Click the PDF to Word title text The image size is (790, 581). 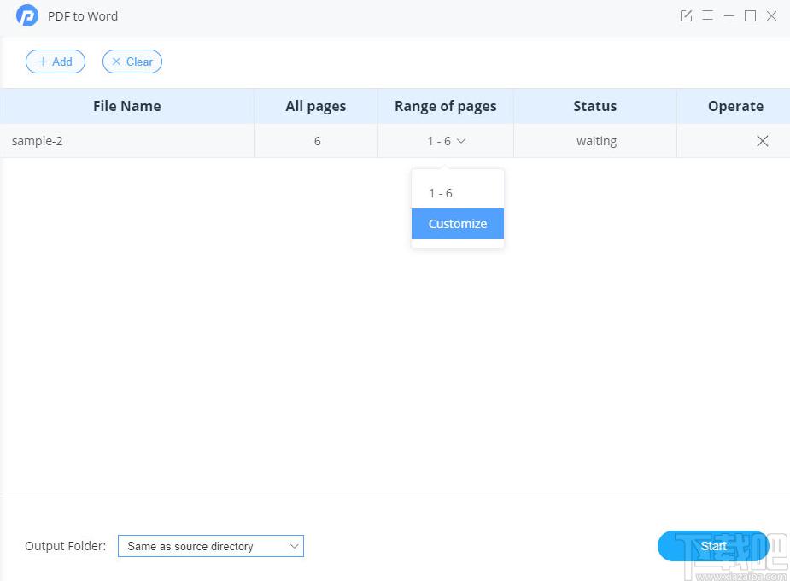tap(83, 16)
